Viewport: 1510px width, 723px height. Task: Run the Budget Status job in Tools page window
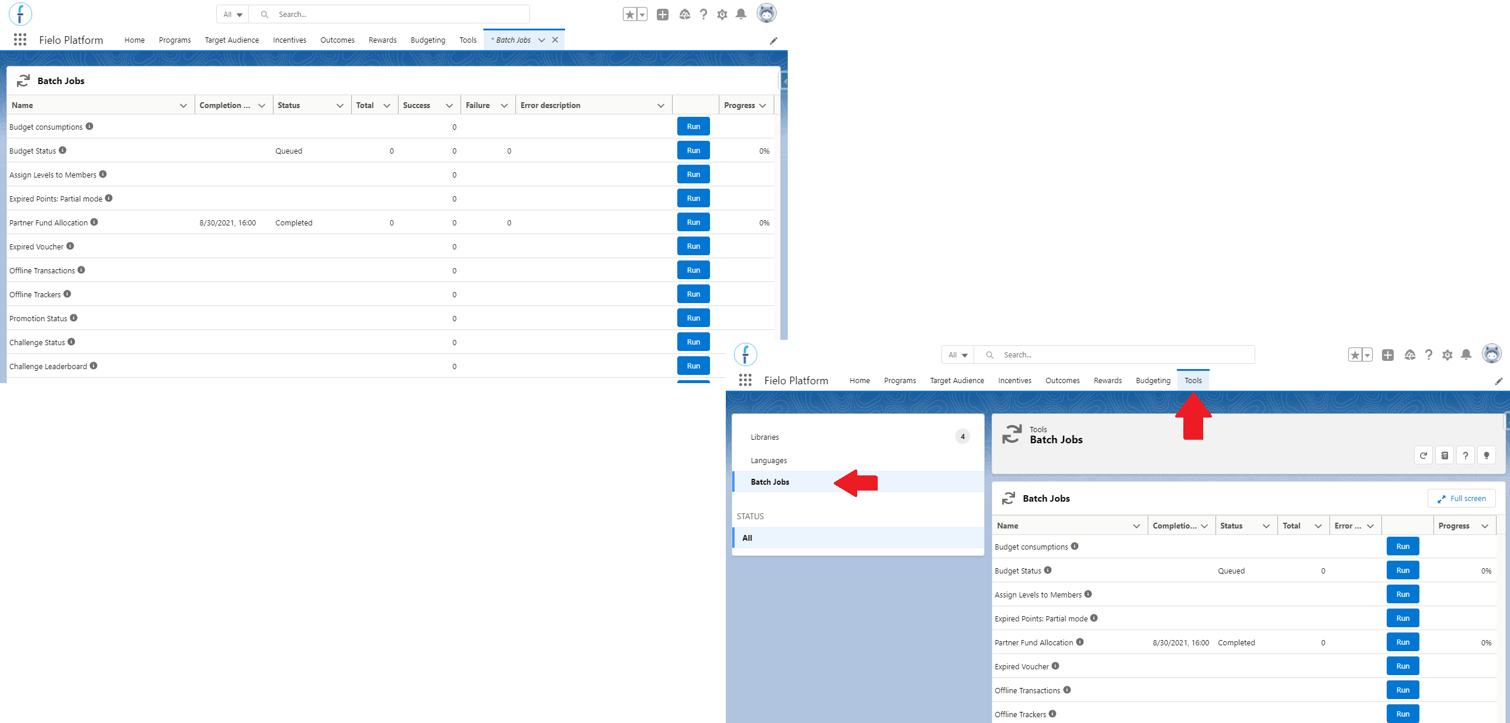point(1402,571)
